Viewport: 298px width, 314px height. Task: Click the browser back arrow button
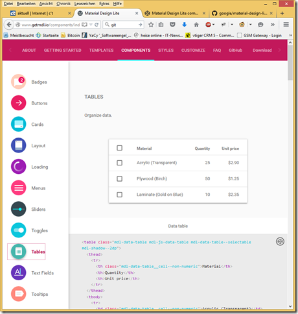(9, 25)
